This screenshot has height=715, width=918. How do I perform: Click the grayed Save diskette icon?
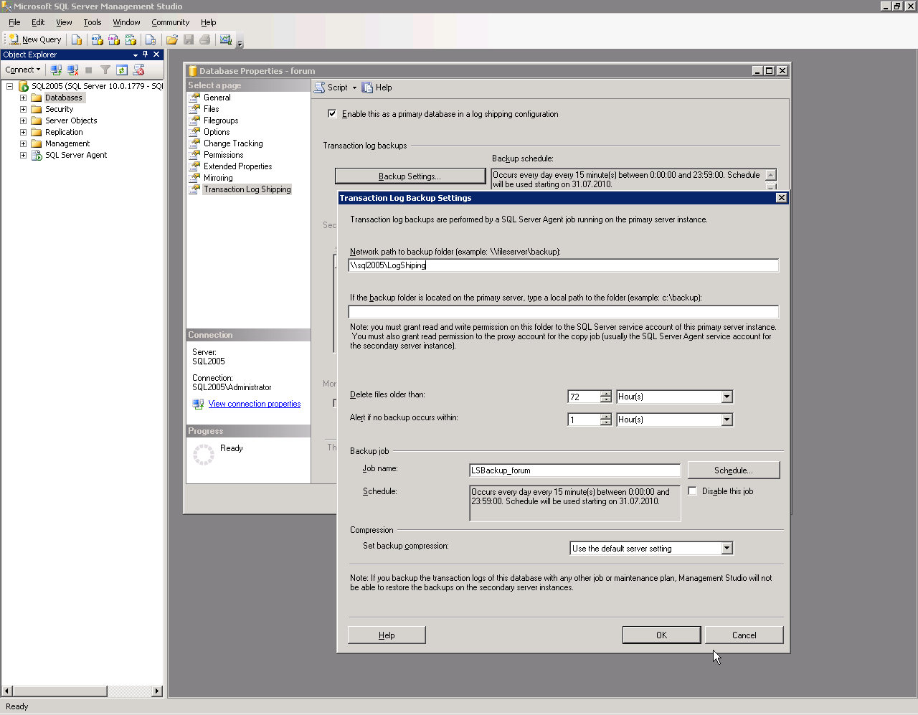189,39
